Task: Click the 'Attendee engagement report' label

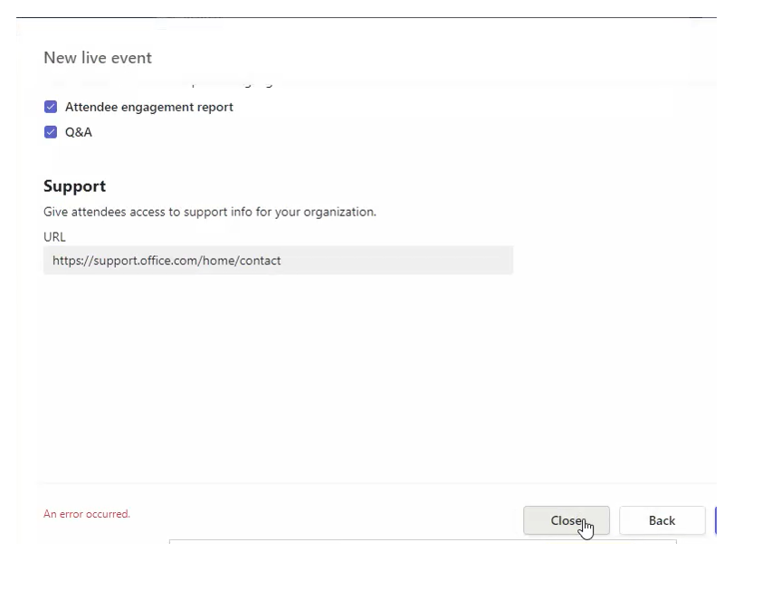Action: coord(149,107)
